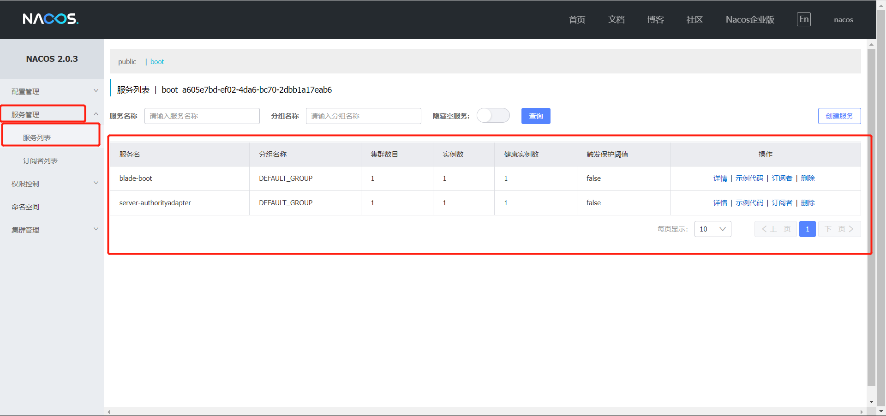Click the 下一页 next page button
Screen dimensions: 886x416
tap(839, 229)
